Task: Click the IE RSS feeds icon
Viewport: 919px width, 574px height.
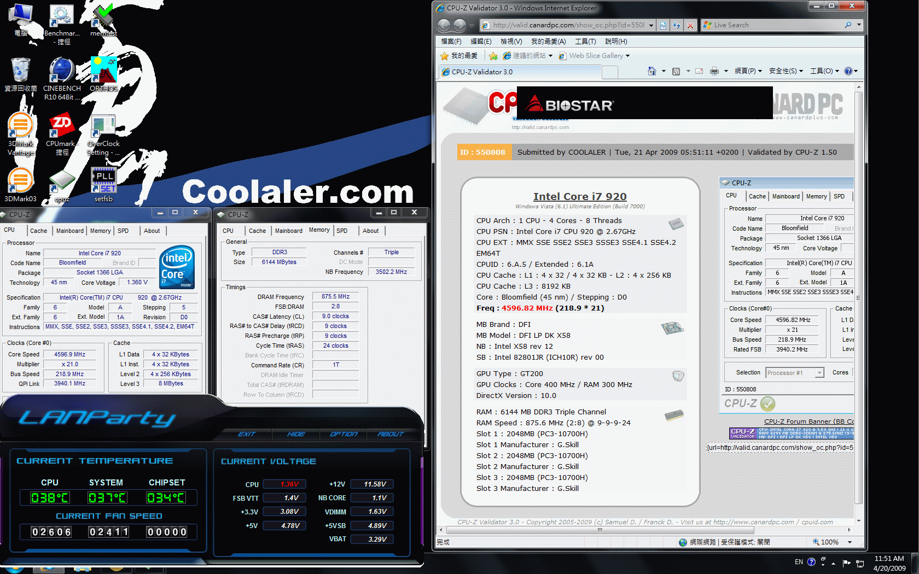Action: [x=676, y=71]
